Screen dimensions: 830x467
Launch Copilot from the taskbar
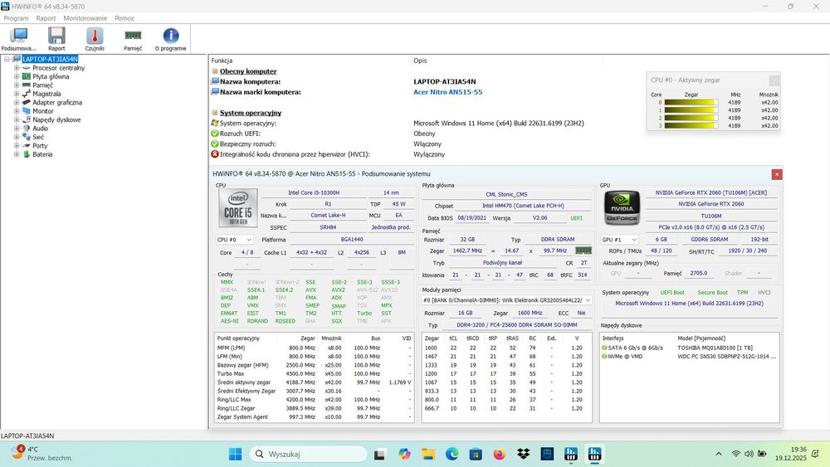[405, 454]
